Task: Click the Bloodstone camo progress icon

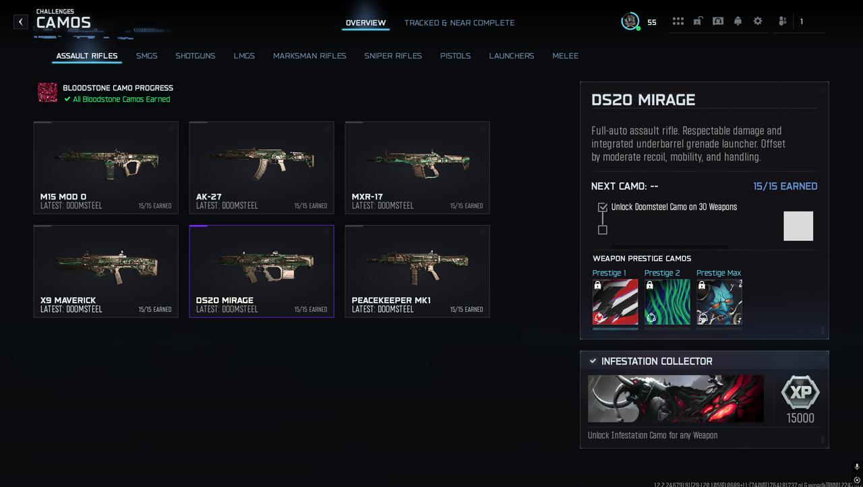Action: tap(47, 93)
